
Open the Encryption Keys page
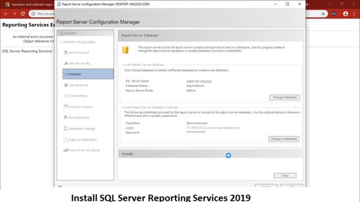pyautogui.click(x=76, y=117)
